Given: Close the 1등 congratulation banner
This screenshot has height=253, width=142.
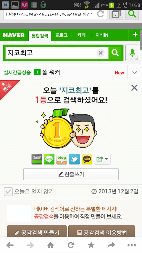Looking at the screenshot, I should tap(134, 88).
